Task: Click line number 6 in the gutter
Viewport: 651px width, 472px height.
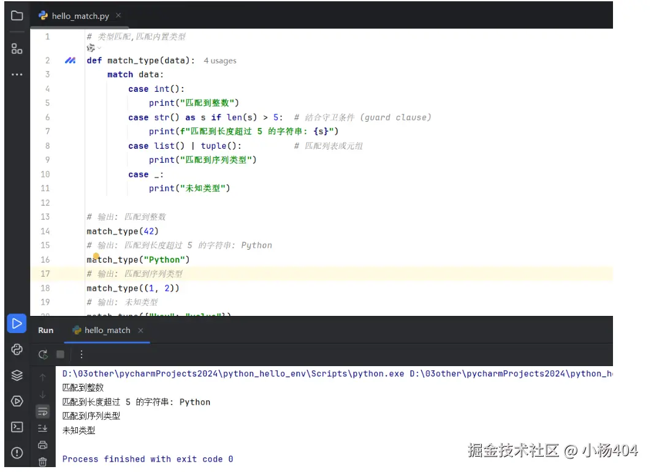Action: 47,118
